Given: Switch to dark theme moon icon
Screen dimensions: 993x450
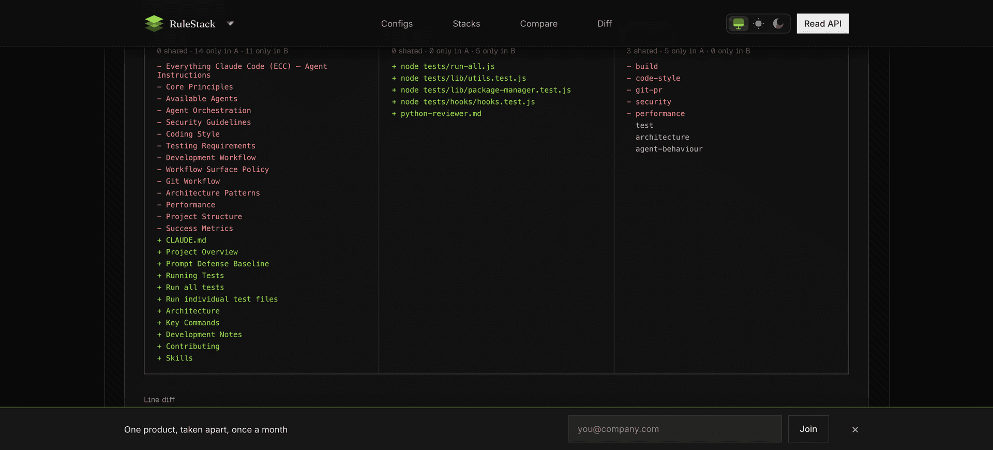Looking at the screenshot, I should pyautogui.click(x=778, y=24).
